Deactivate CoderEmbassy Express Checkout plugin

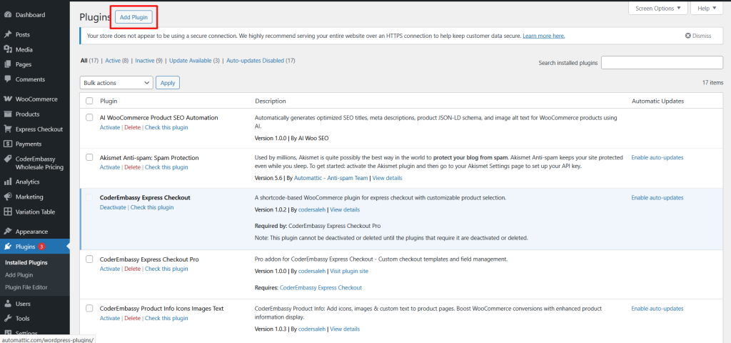click(x=113, y=207)
